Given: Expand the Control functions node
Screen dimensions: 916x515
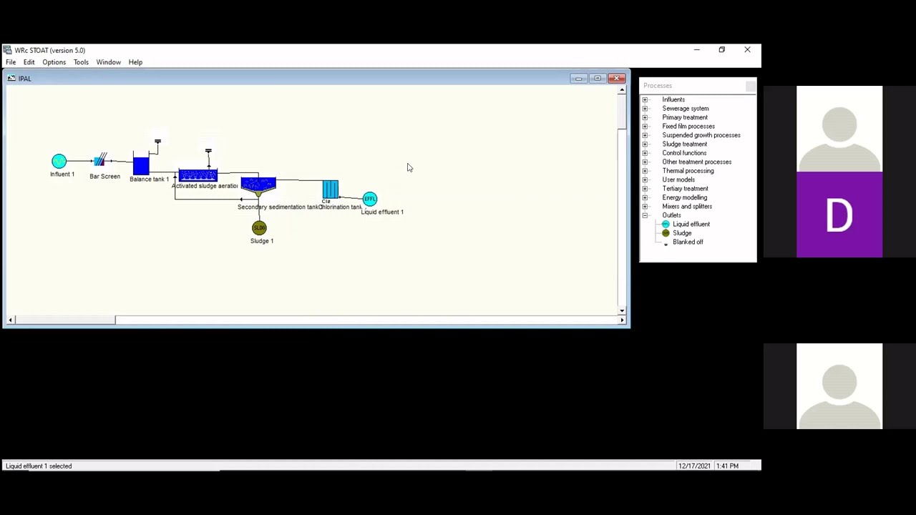Looking at the screenshot, I should click(645, 153).
